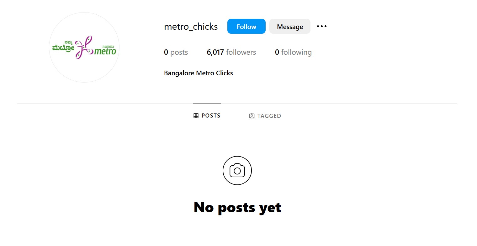The image size is (477, 246).
Task: Click the Kannada text in the logo
Action: [x=63, y=47]
